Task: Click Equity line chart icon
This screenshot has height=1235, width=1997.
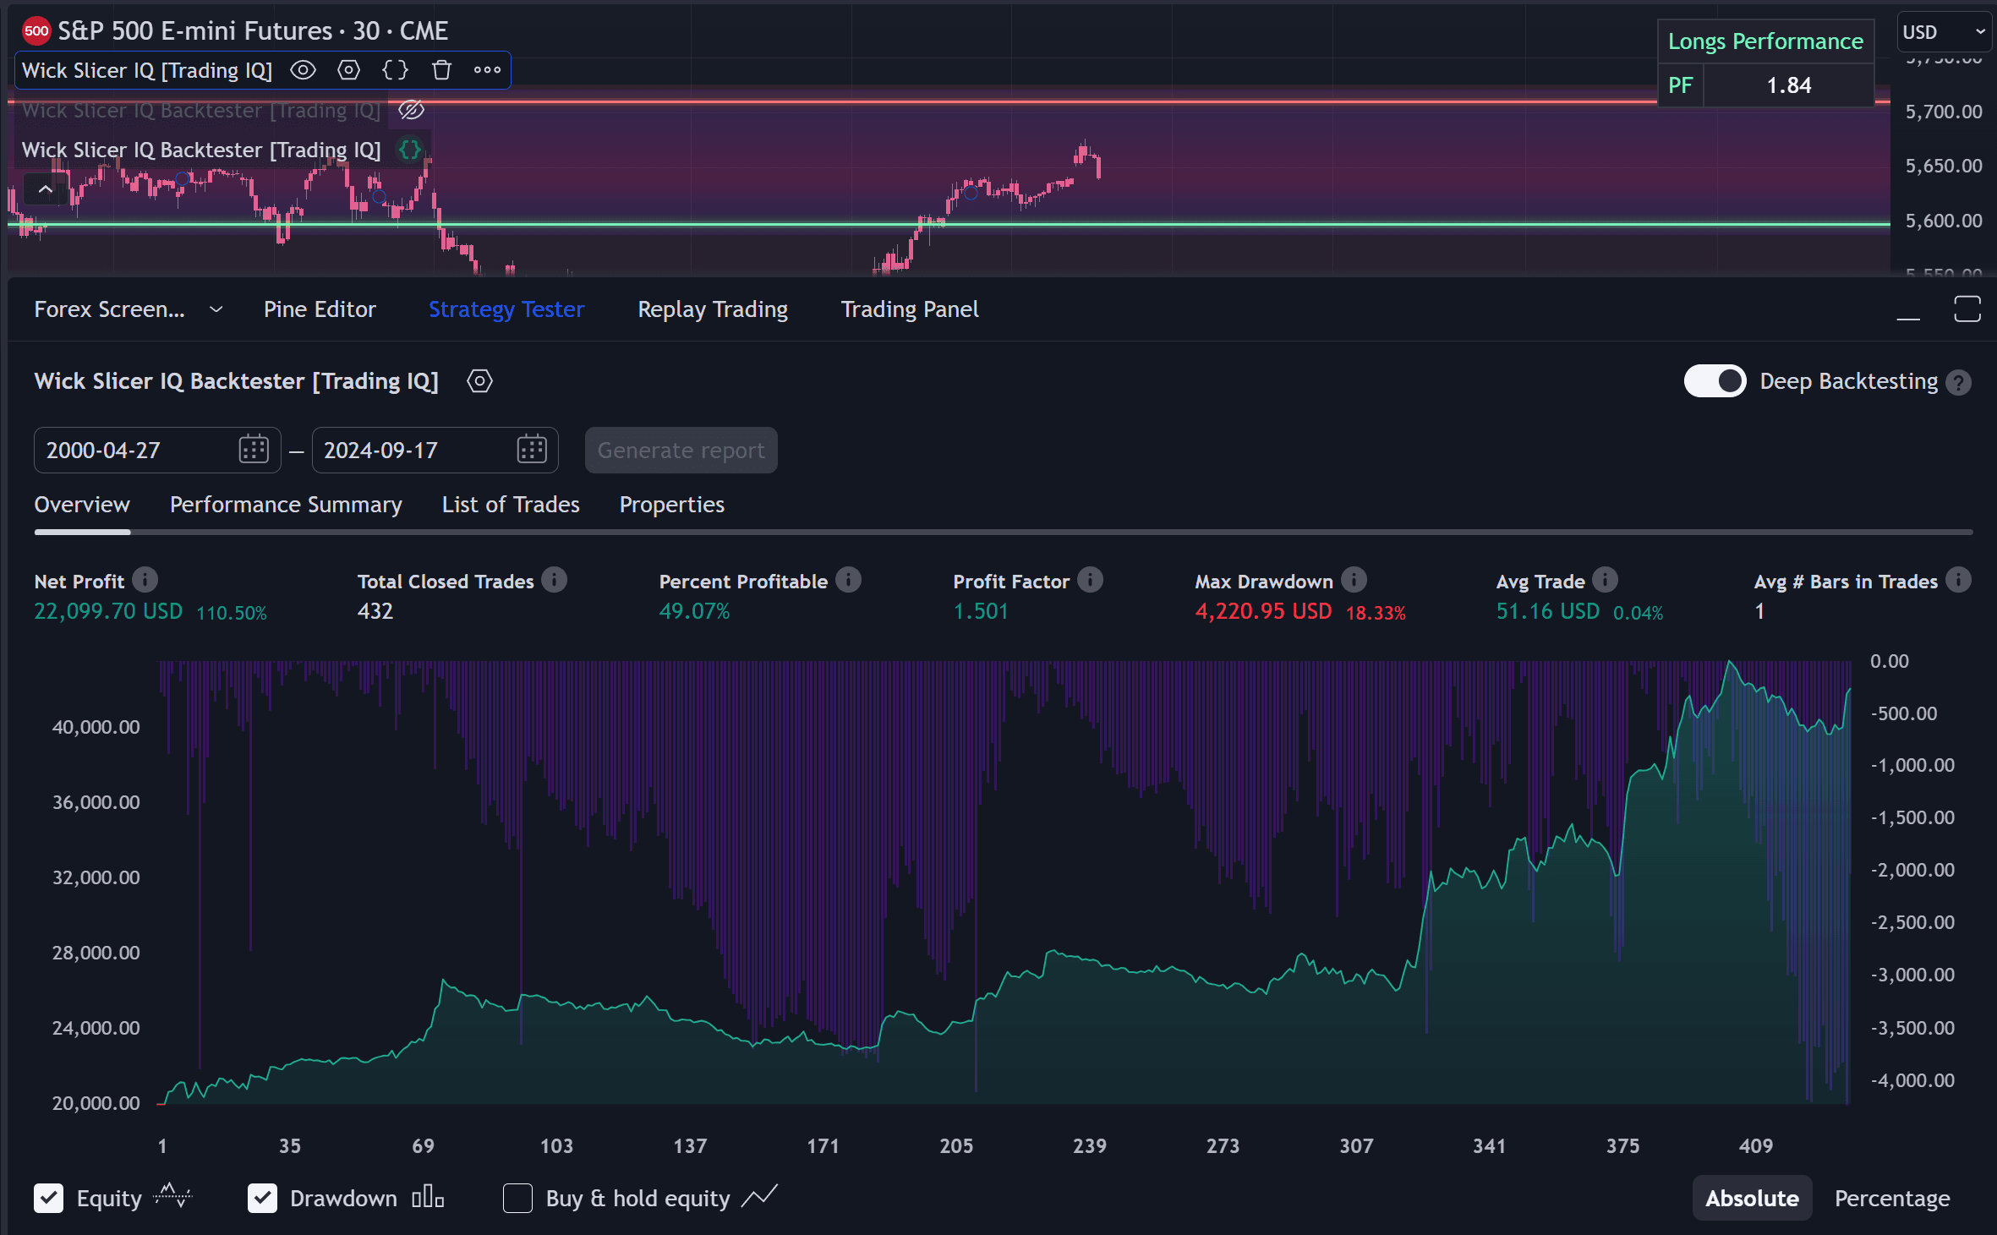Action: click(173, 1196)
